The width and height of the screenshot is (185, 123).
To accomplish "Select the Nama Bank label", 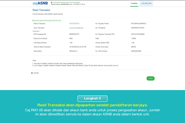I will (38, 51).
